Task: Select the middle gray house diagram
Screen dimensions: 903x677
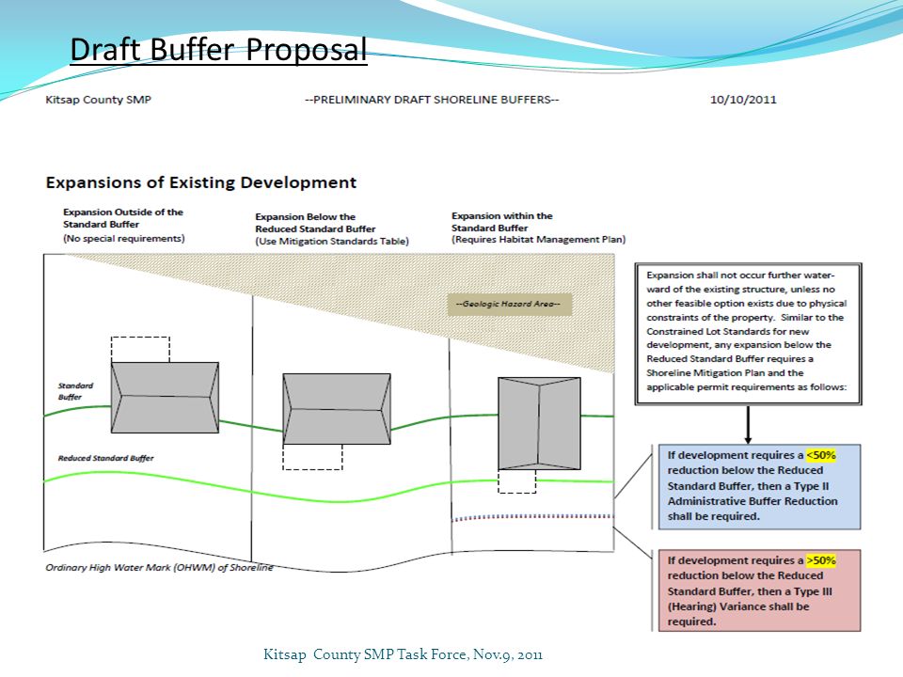Action: (x=337, y=409)
